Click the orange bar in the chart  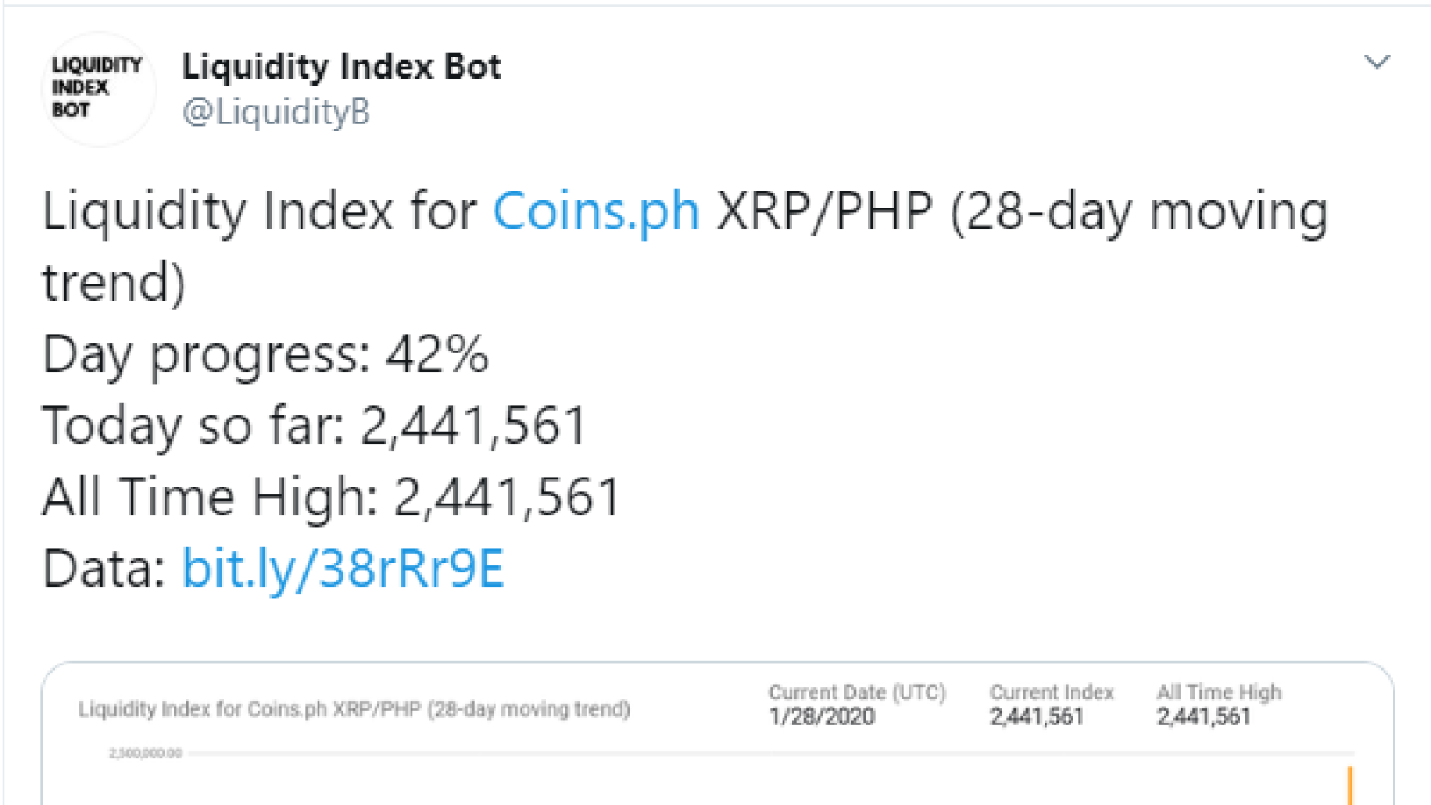point(1350,785)
